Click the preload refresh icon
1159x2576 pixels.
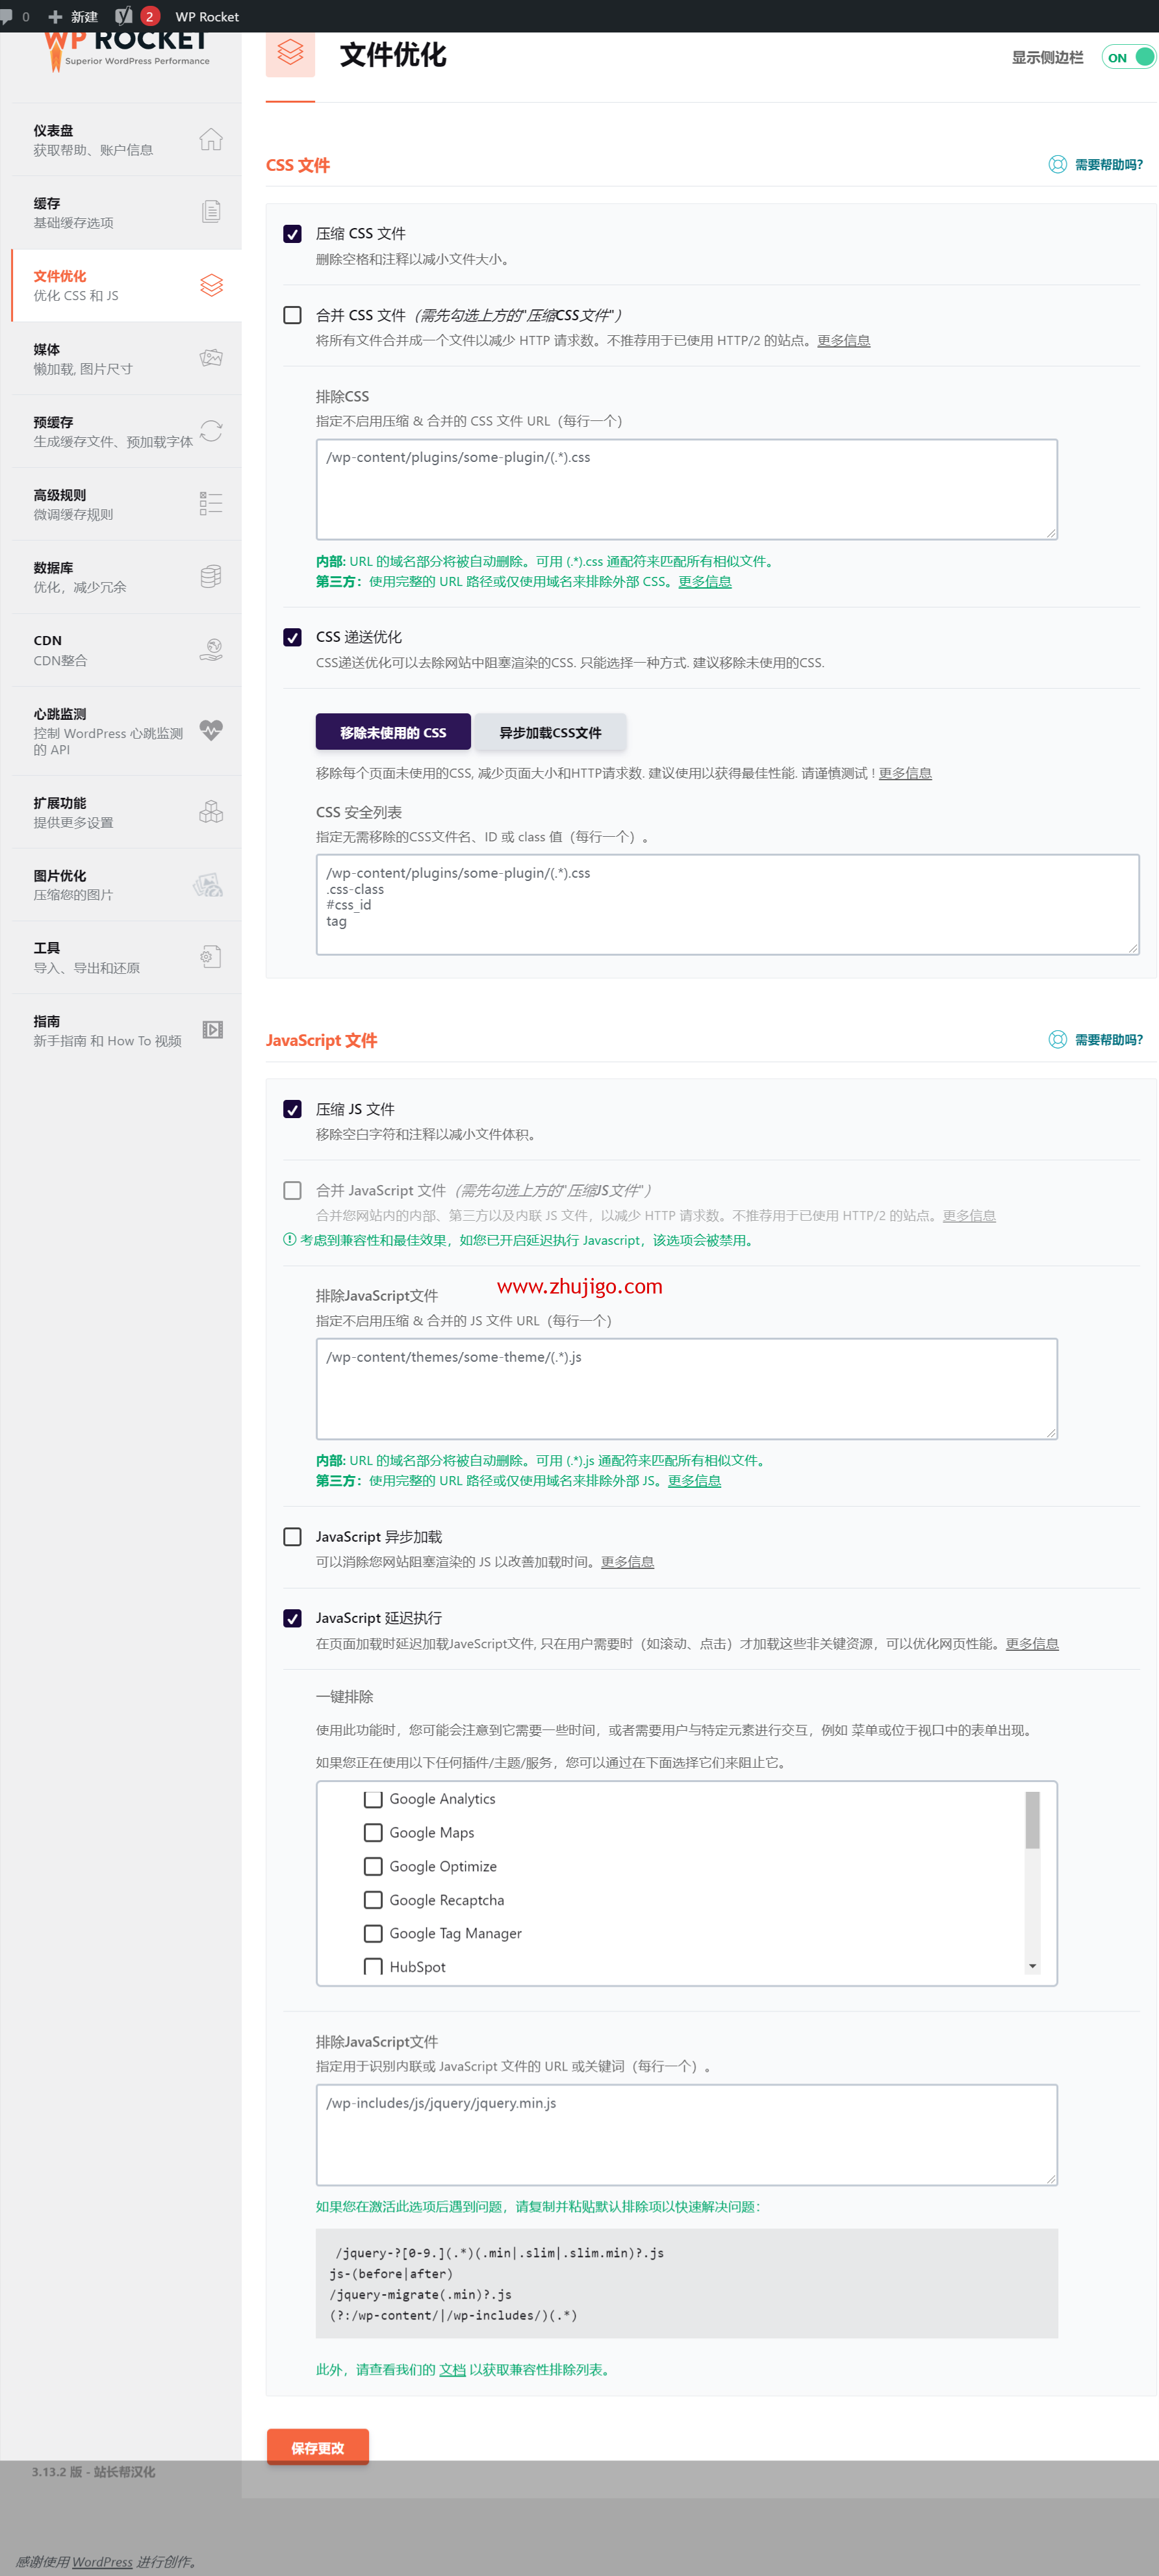click(210, 431)
